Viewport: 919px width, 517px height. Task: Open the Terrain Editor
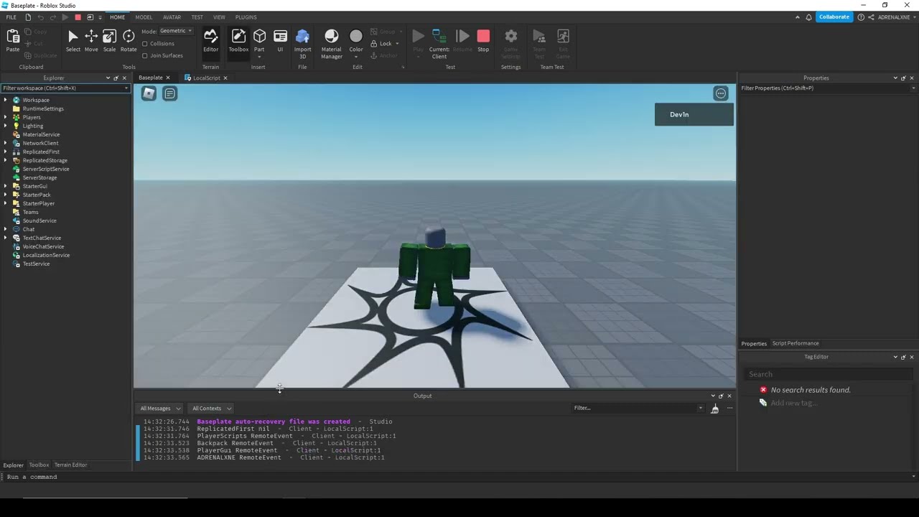(210, 40)
